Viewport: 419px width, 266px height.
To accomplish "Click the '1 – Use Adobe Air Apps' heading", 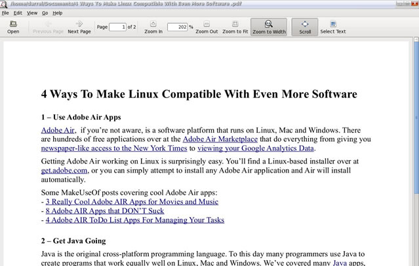I will tap(81, 117).
